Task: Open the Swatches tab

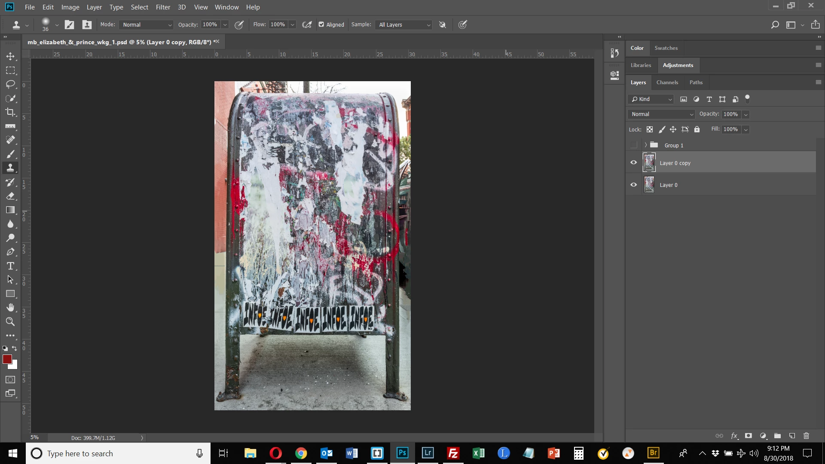Action: pyautogui.click(x=666, y=48)
